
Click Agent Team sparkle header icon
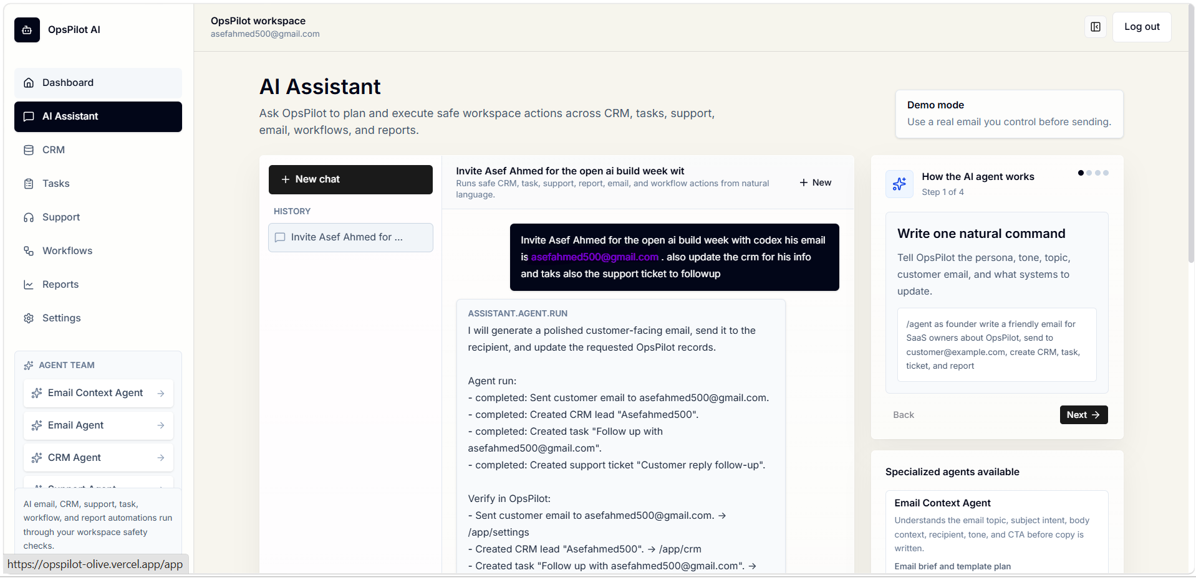29,366
